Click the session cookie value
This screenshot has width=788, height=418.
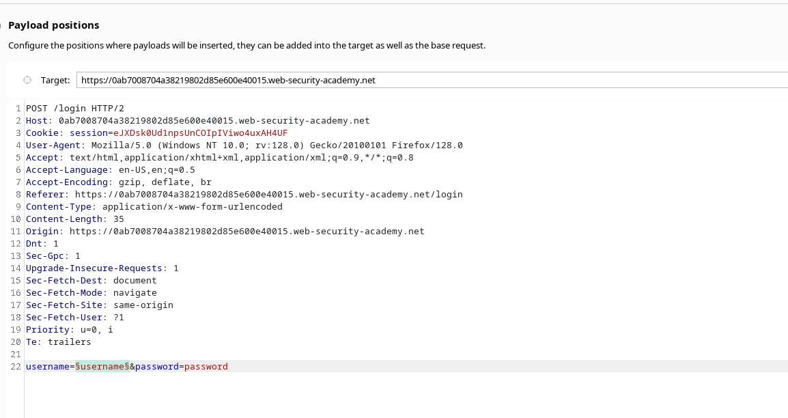coord(200,133)
